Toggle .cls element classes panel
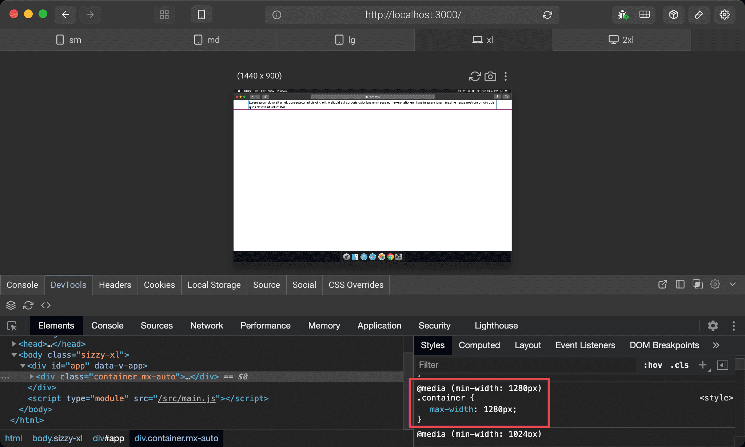The height and width of the screenshot is (447, 745). point(680,365)
